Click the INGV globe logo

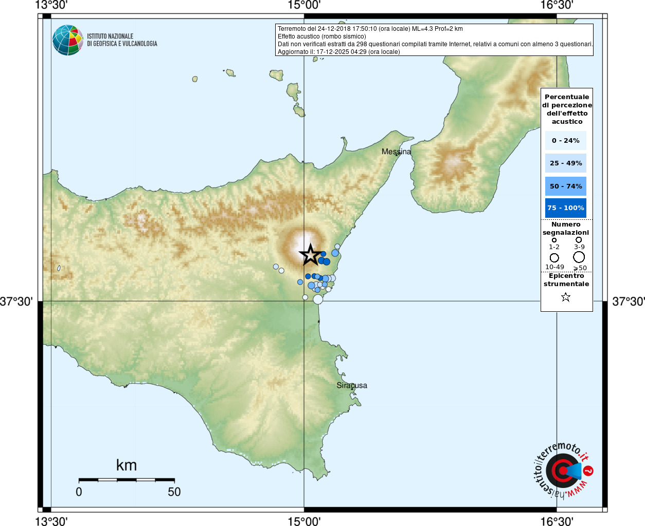point(68,40)
